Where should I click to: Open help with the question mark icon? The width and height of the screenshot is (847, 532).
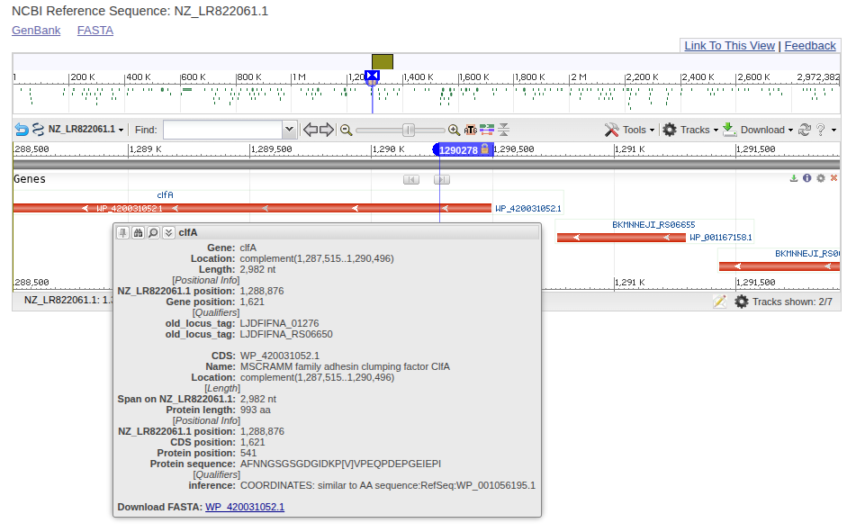coord(821,130)
